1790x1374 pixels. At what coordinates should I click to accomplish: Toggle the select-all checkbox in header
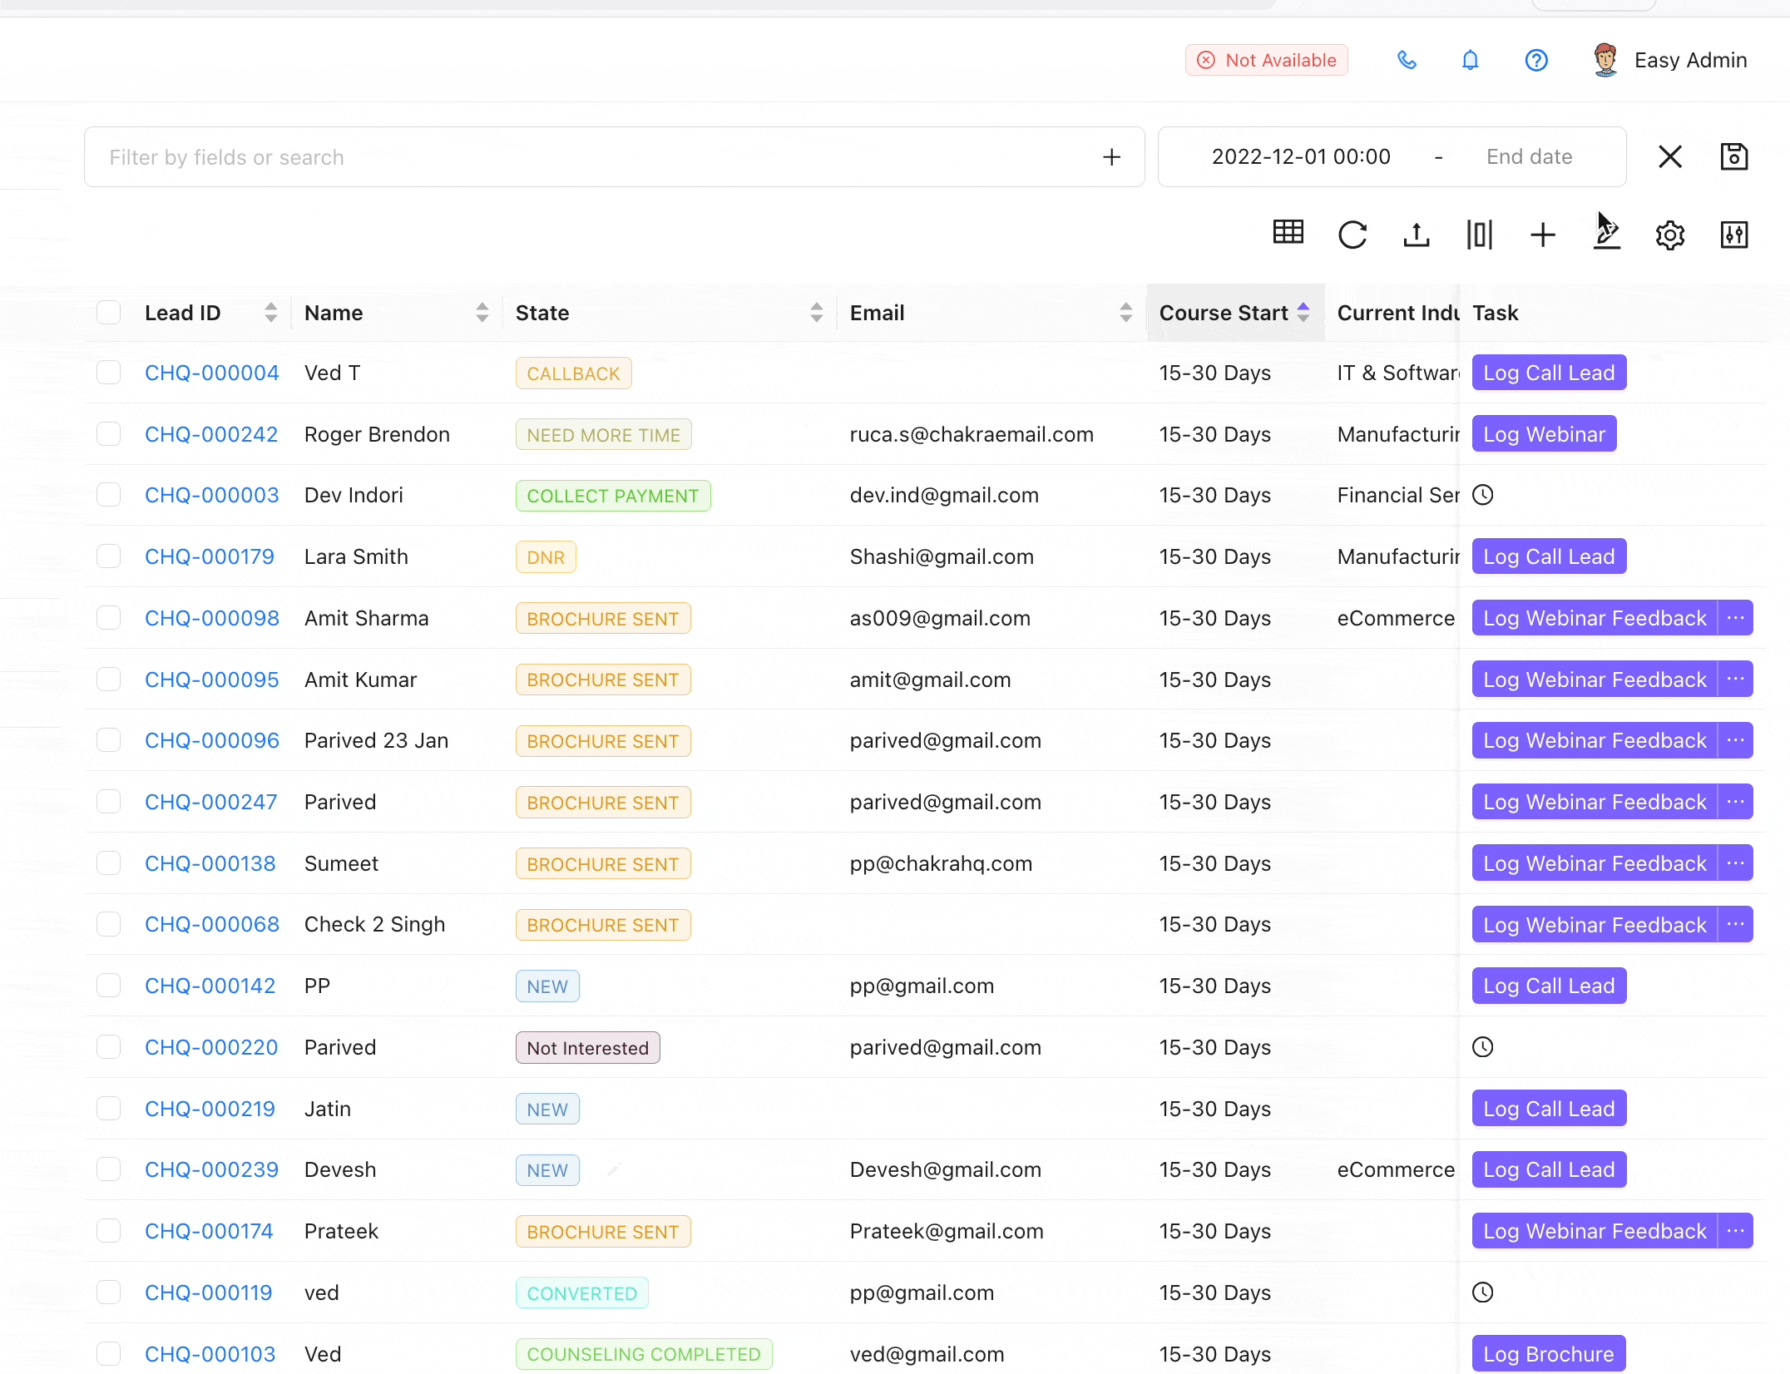pos(109,313)
